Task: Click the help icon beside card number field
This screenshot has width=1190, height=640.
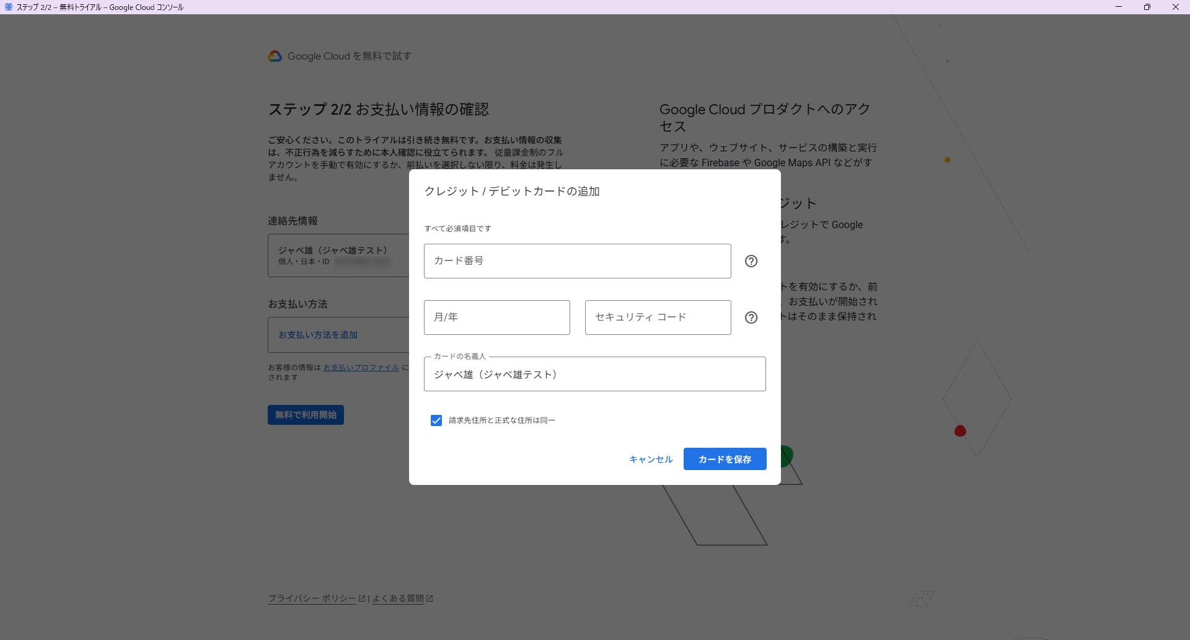Action: click(x=751, y=261)
